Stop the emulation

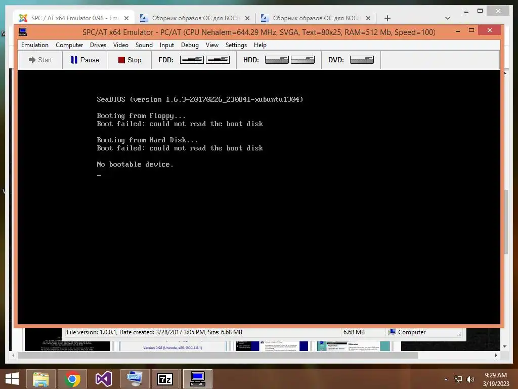pyautogui.click(x=129, y=60)
